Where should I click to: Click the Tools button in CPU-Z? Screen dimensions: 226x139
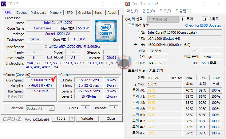point(61,118)
